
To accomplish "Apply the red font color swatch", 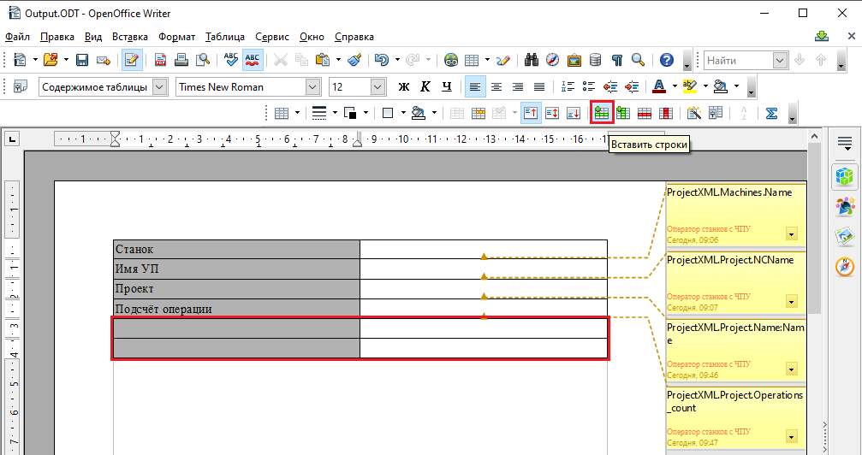I will pyautogui.click(x=658, y=86).
